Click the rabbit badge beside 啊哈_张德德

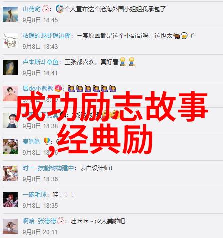(x=61, y=221)
